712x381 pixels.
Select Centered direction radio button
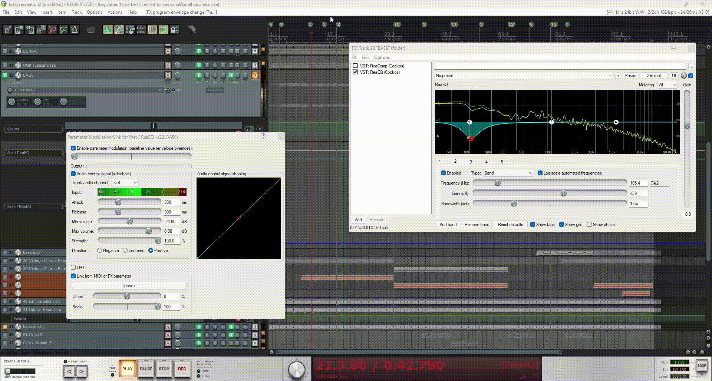pos(125,251)
